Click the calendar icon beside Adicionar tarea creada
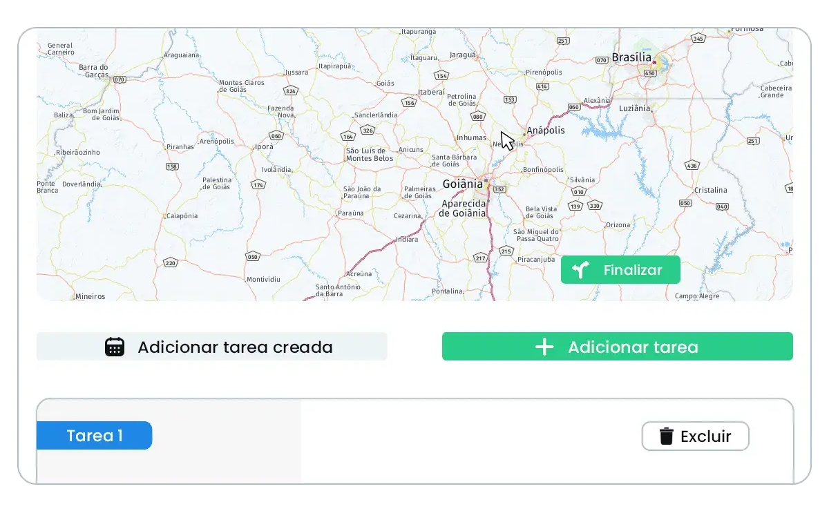Screen dimensions: 829x511 coord(115,347)
